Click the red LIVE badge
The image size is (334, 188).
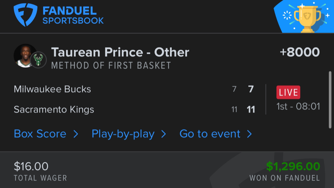(x=288, y=92)
